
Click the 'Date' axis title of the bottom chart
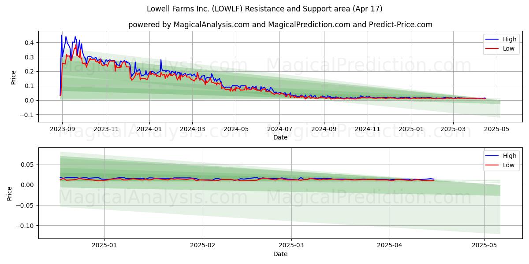coord(280,254)
